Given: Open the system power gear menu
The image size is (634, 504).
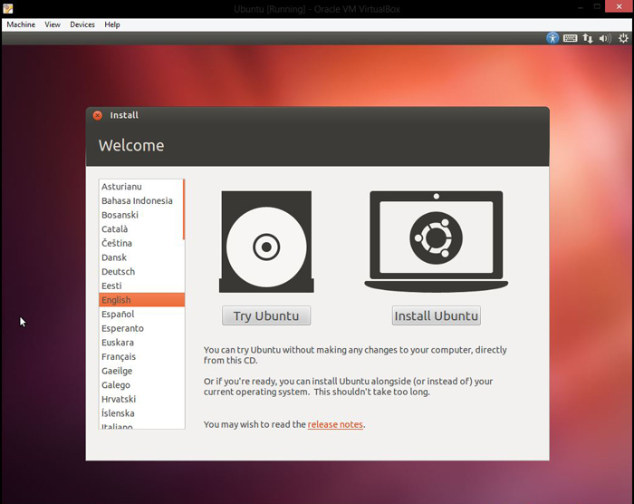Looking at the screenshot, I should [623, 38].
